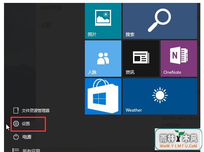Open the Windows Store shopping bag tile
Viewport: 204px width, 152px height.
103,96
